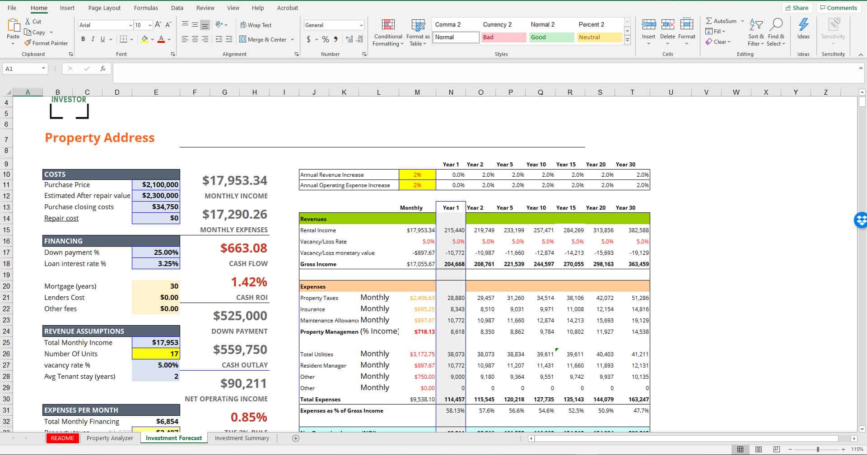Screen dimensions: 867x455
Task: Open the Formulas ribbon tab
Action: pos(146,8)
